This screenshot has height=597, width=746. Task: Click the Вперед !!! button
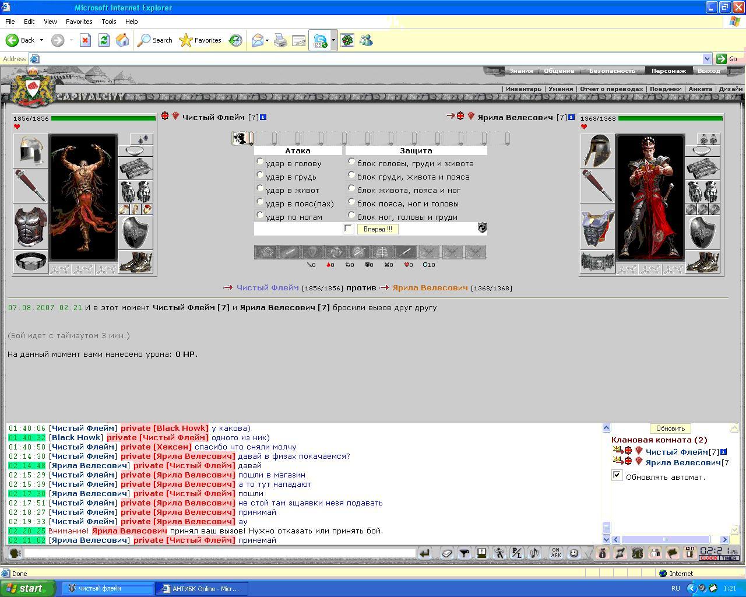pos(378,229)
